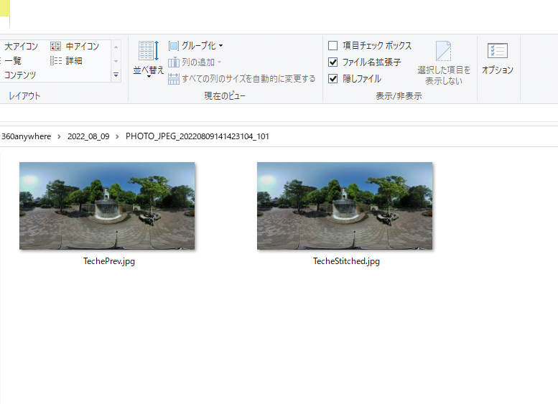Click the TecheStitched.jpg file name

[x=346, y=261]
